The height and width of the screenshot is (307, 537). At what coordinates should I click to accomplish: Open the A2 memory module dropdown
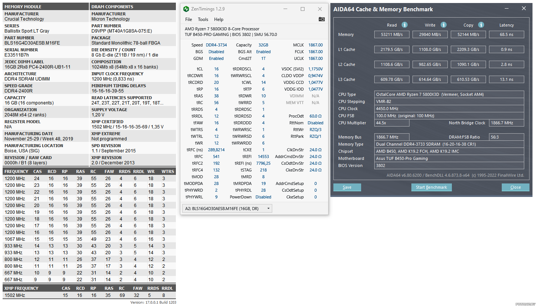[x=227, y=209]
